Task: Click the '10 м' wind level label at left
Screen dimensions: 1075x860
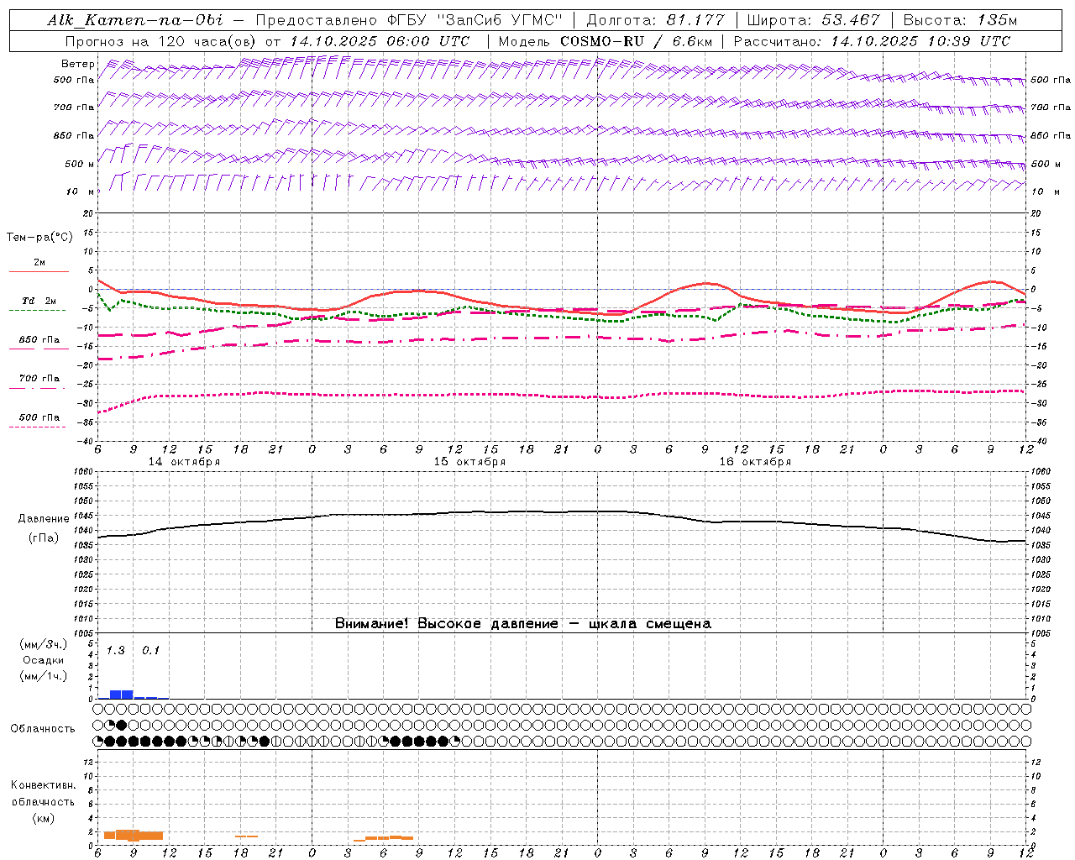Action: tap(80, 191)
